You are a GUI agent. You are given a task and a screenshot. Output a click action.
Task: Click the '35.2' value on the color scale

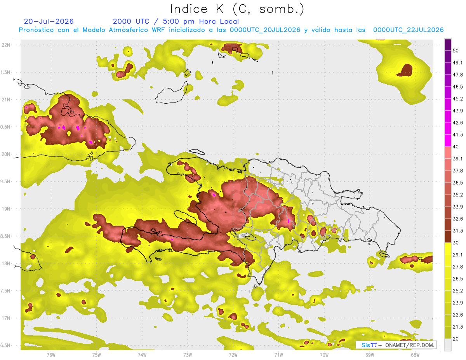pyautogui.click(x=458, y=195)
